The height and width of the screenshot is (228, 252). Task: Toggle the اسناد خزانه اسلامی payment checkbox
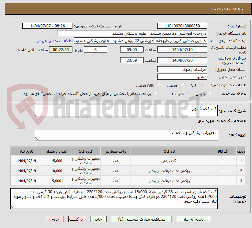156,93
